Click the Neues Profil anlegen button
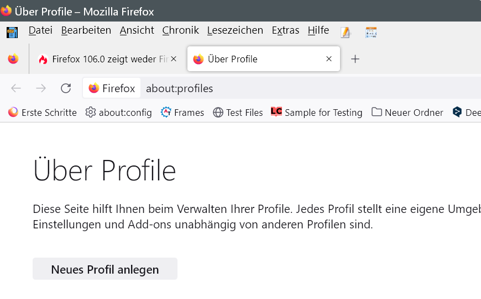This screenshot has width=481, height=299. click(x=105, y=269)
